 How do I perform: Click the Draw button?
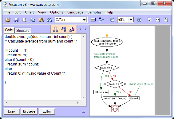click(12, 111)
